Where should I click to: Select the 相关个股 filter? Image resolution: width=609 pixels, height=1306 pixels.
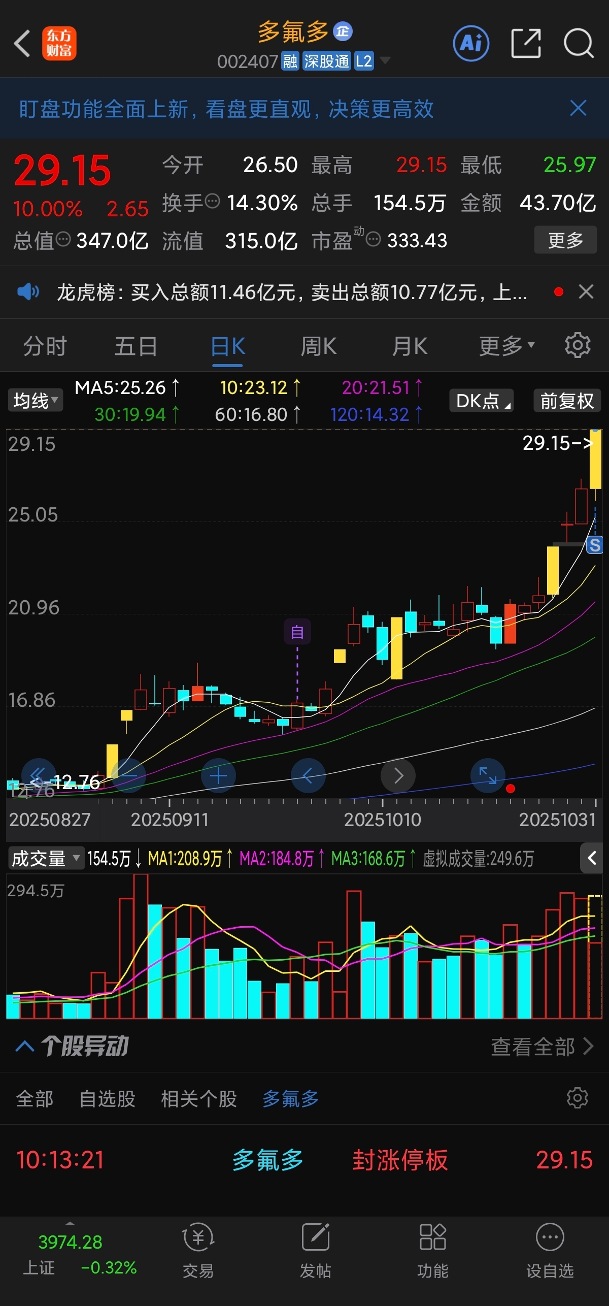point(199,1099)
